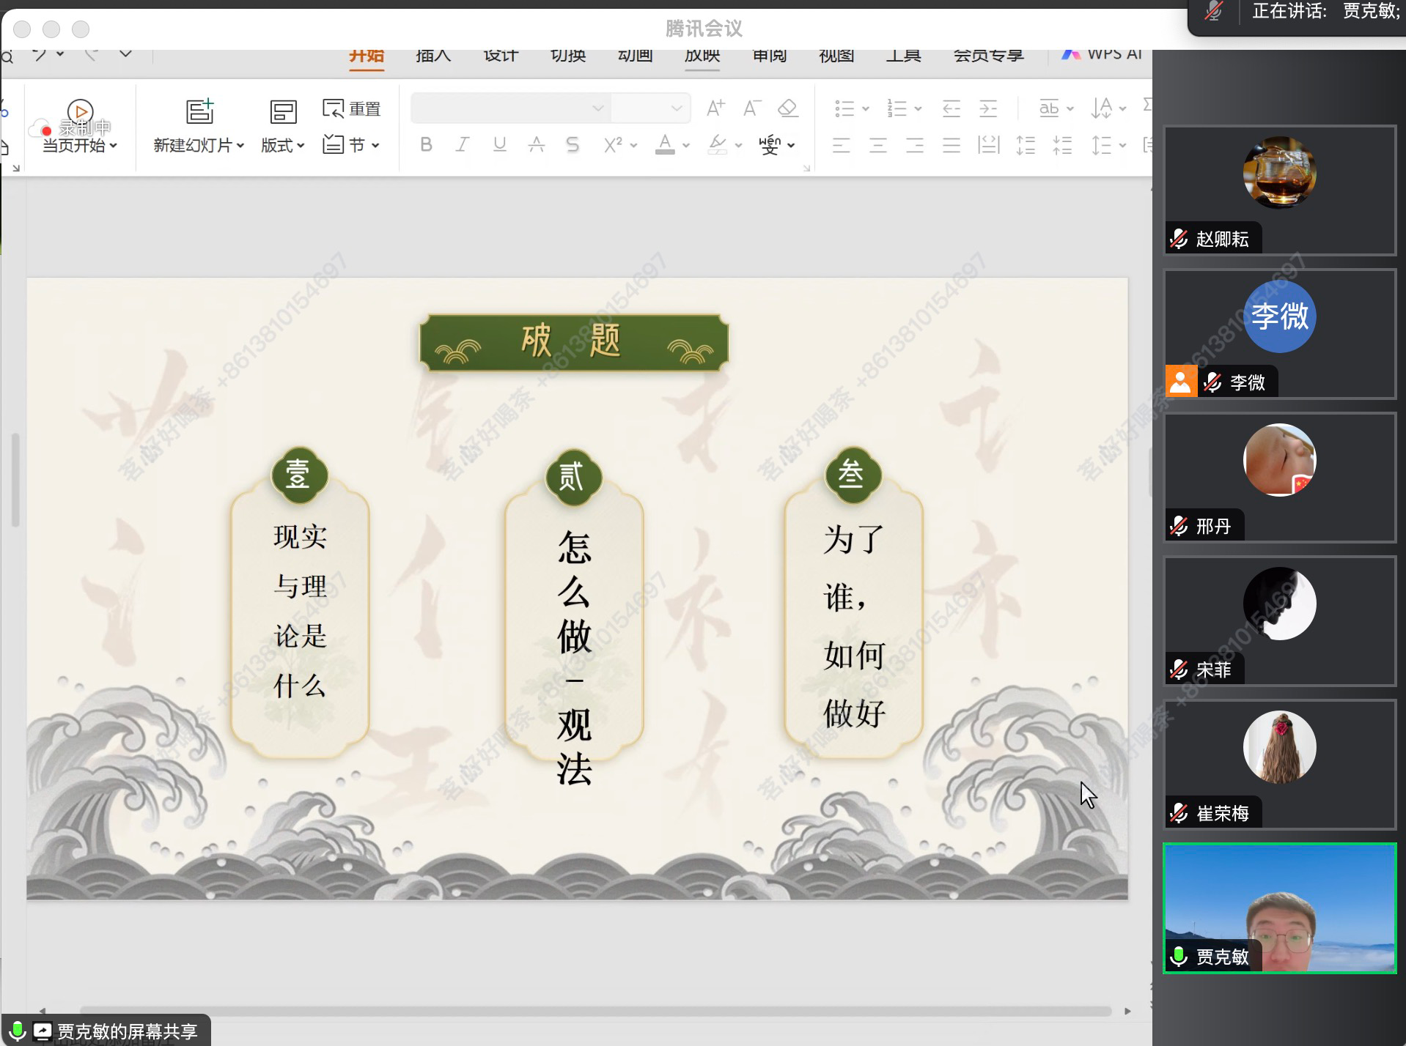Align text right

coord(915,145)
